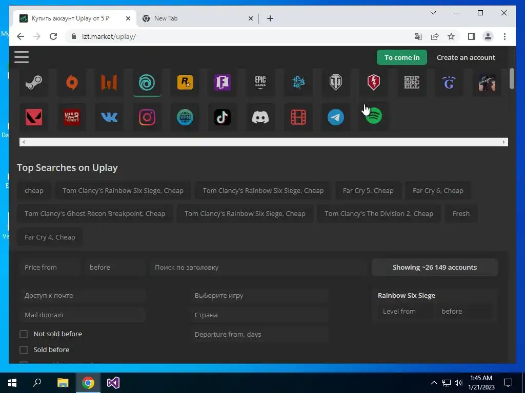Select Tom Clancy's Ghost Recon Breakpoint tag
The width and height of the screenshot is (525, 393).
tap(95, 213)
